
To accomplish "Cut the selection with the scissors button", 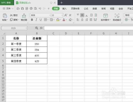I will [x=14, y=15].
